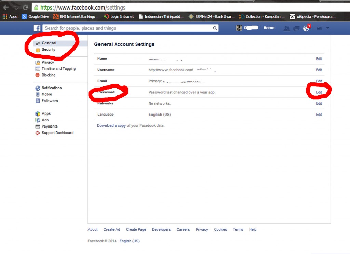Open the notifications globe icon
Image resolution: width=350 pixels, height=254 pixels.
pos(306,28)
